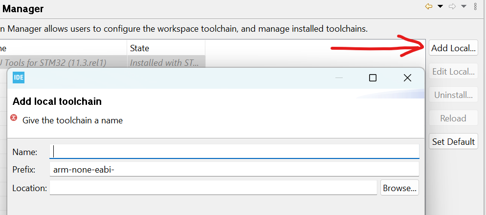Click the grey forward navigation arrow
486x215 pixels.
[452, 6]
